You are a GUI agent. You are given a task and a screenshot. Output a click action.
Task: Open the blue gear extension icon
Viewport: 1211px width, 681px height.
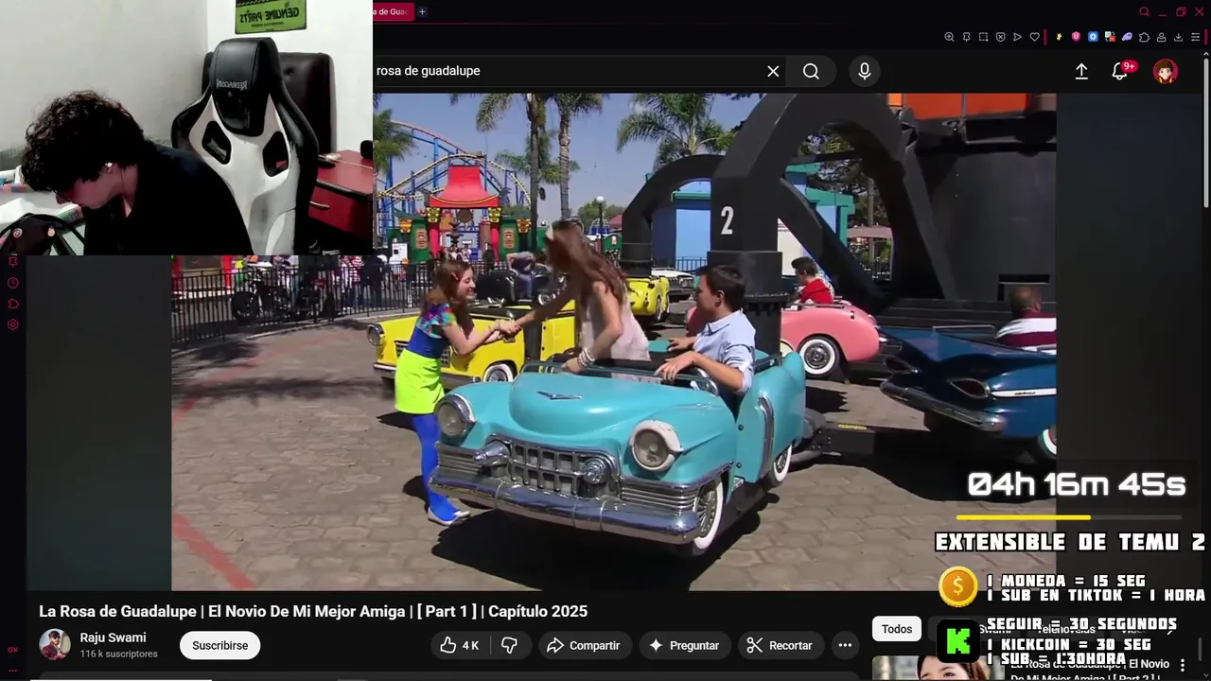tap(1093, 37)
